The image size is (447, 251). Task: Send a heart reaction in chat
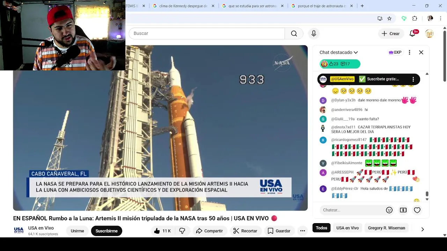pyautogui.click(x=417, y=210)
